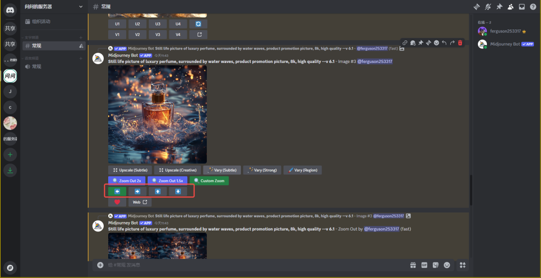Delete message with red trash icon
The image size is (541, 278).
point(460,42)
